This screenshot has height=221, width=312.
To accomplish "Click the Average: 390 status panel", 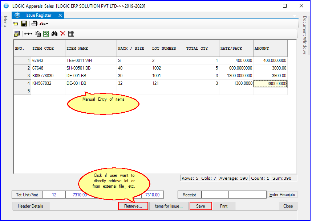I will click(234, 178).
